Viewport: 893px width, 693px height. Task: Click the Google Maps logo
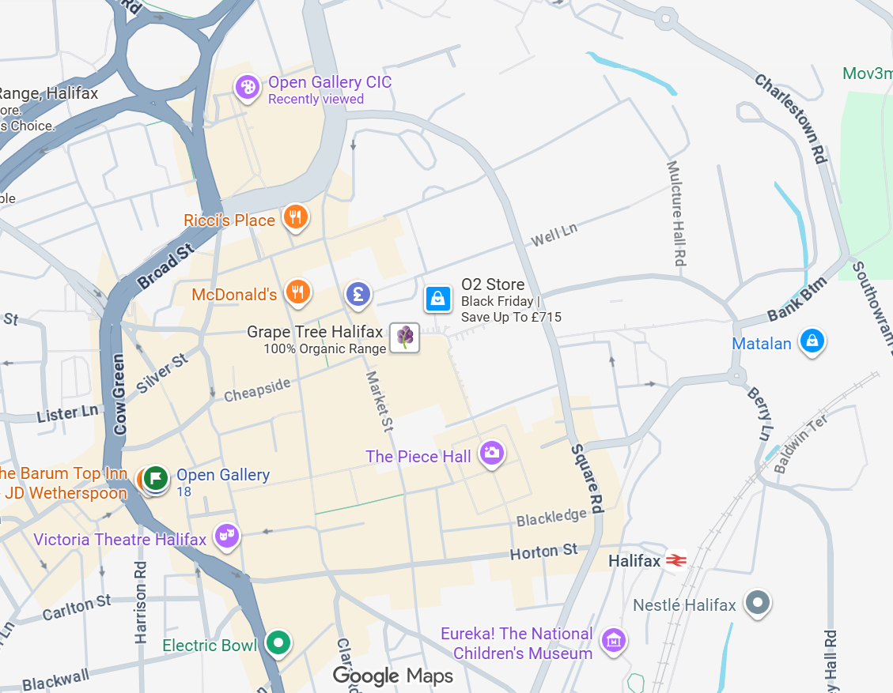click(x=393, y=676)
